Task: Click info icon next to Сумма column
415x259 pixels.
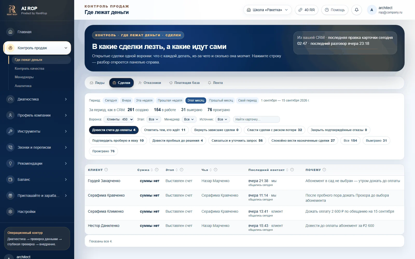Action: coord(157,170)
